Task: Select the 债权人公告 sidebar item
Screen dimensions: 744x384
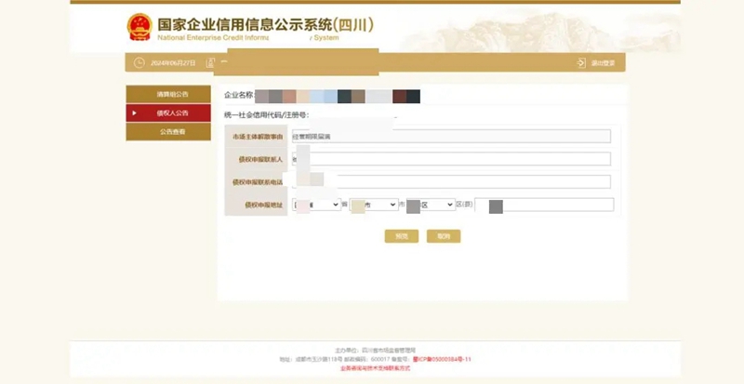Action: [x=168, y=113]
